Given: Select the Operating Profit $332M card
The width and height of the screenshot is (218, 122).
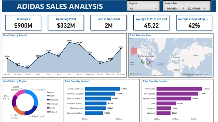Looking at the screenshot, I should click(66, 23).
